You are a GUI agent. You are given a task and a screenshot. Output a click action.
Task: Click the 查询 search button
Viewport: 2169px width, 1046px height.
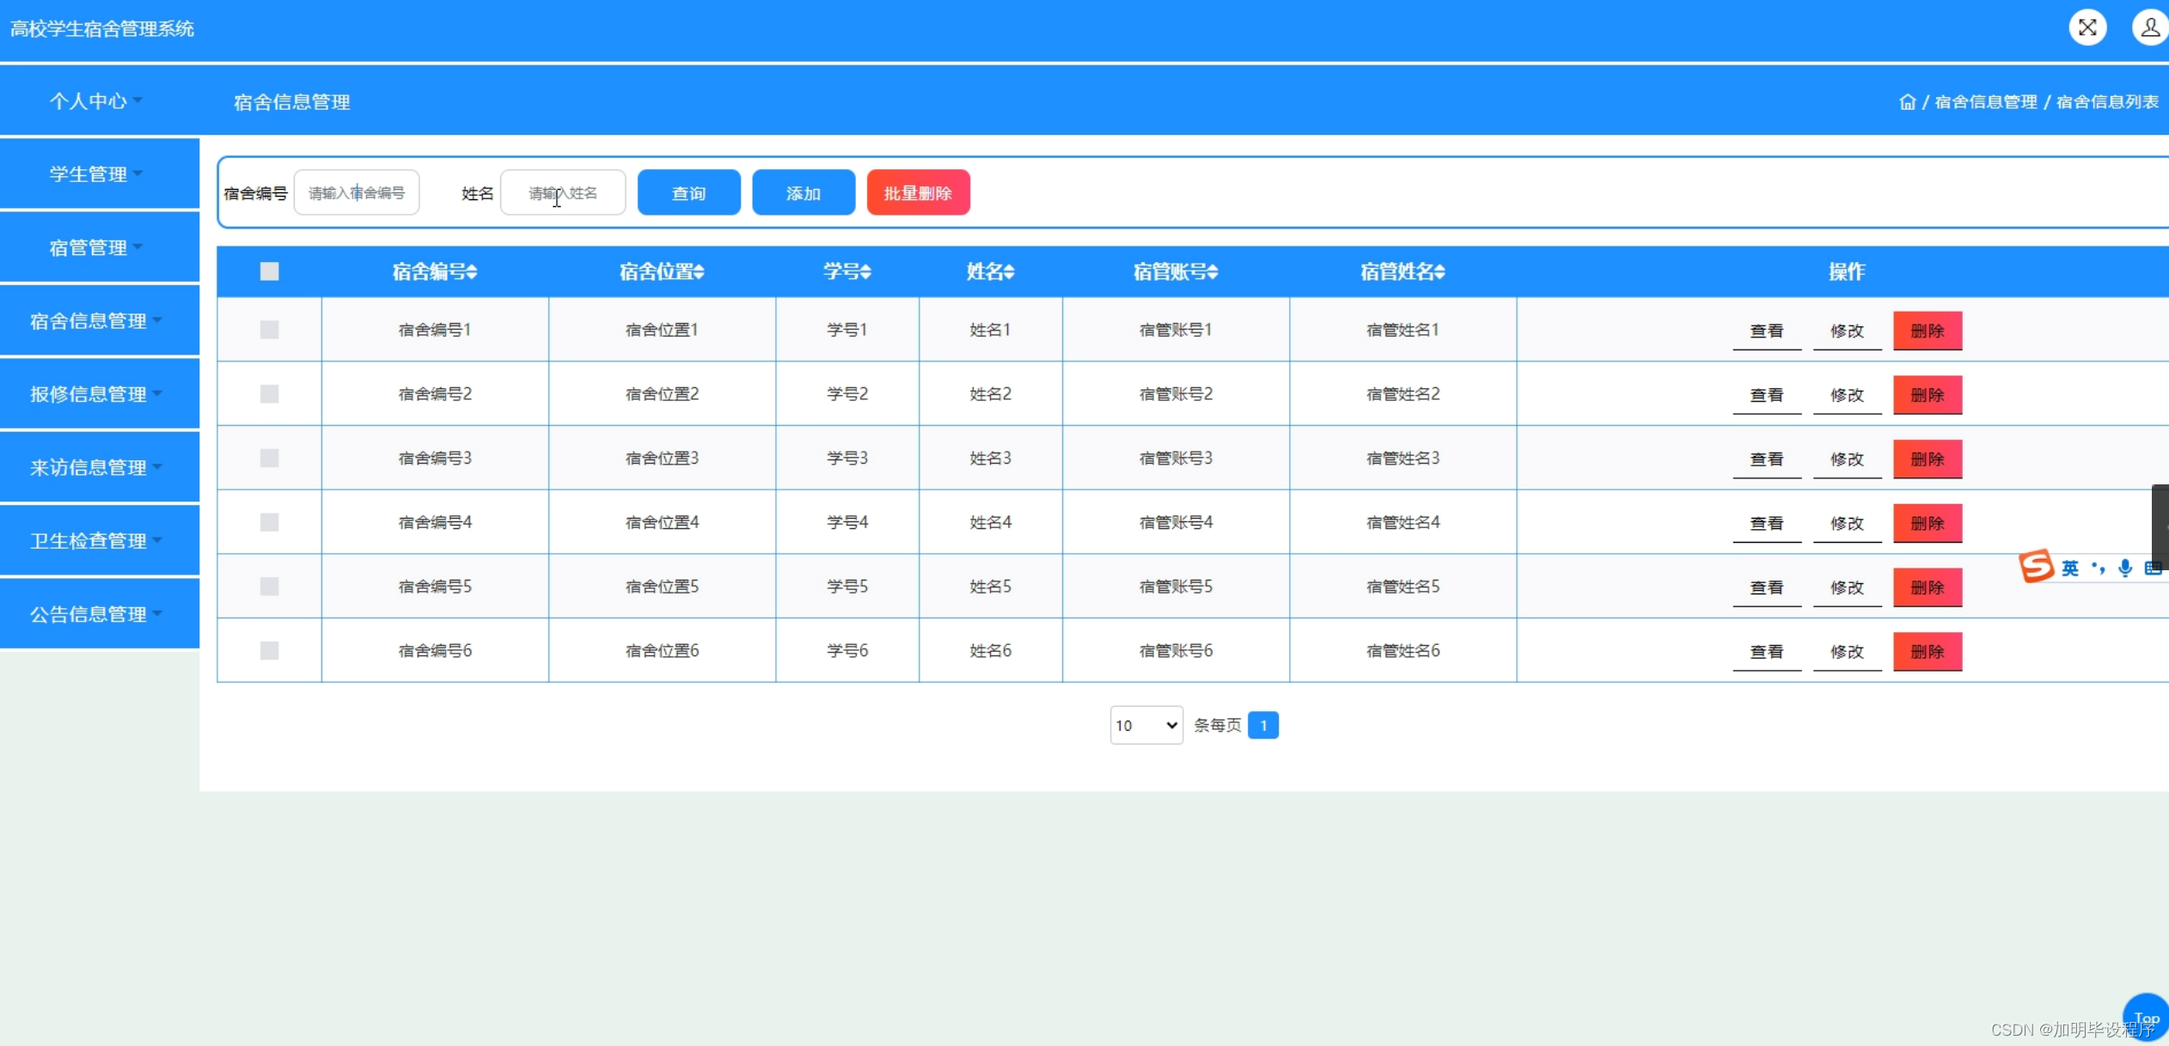tap(688, 193)
